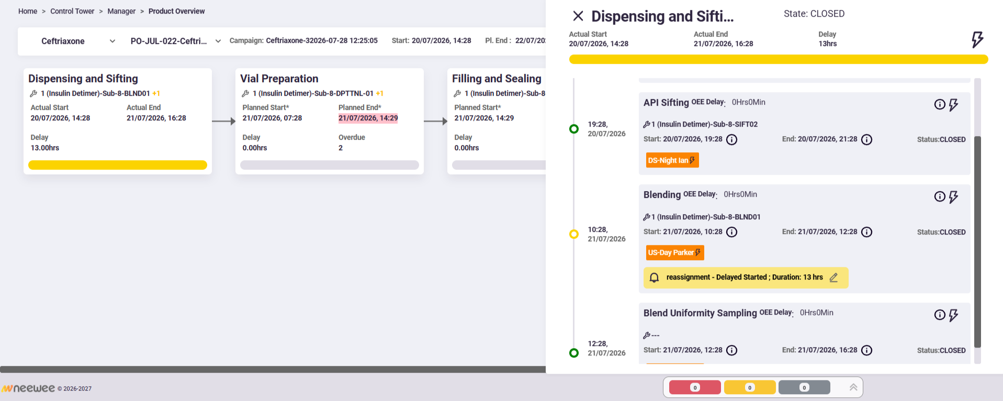
Task: Close the Dispensing and Sifting side panel
Action: (x=578, y=16)
